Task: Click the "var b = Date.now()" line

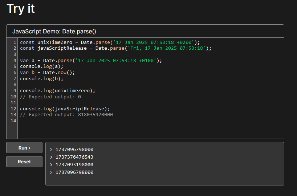Action: [47, 72]
